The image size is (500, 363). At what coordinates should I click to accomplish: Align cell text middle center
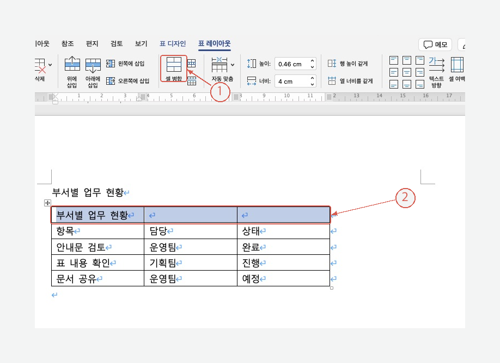coord(407,72)
